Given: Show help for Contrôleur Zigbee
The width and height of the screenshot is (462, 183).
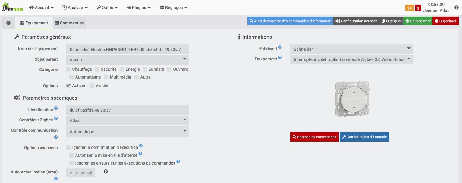Looking at the screenshot, I should [56, 119].
